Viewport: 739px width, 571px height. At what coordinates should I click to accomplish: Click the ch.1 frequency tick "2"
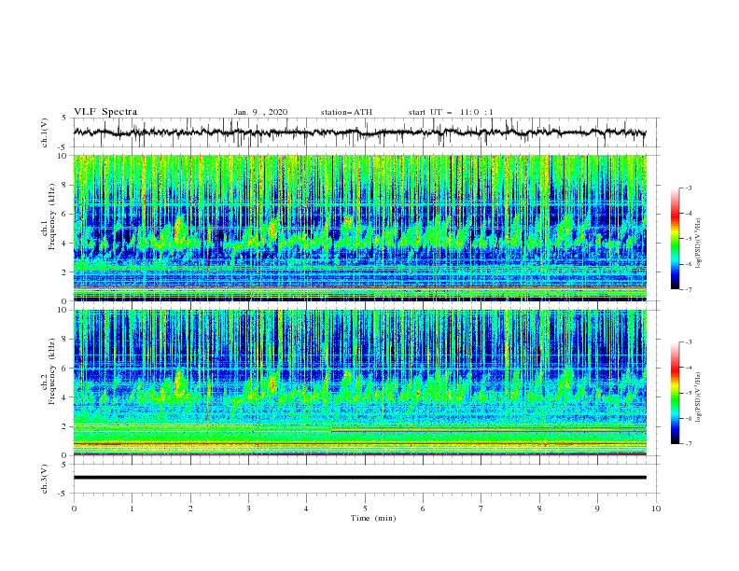(65, 272)
